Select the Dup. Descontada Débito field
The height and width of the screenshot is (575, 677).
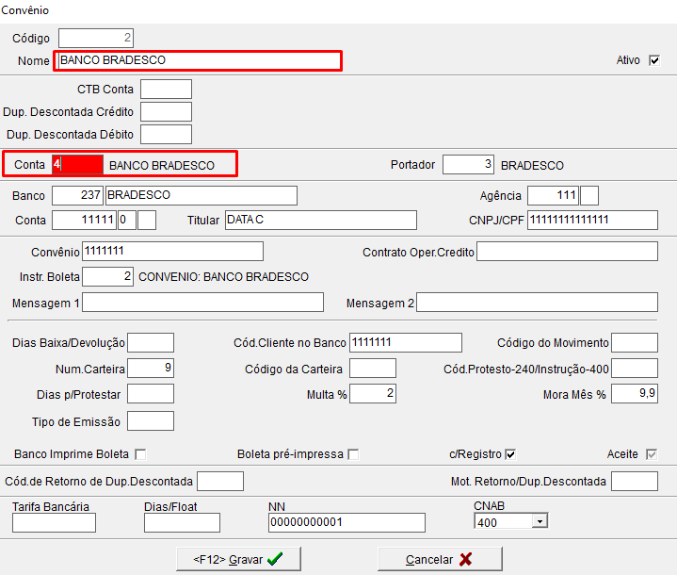click(x=167, y=134)
